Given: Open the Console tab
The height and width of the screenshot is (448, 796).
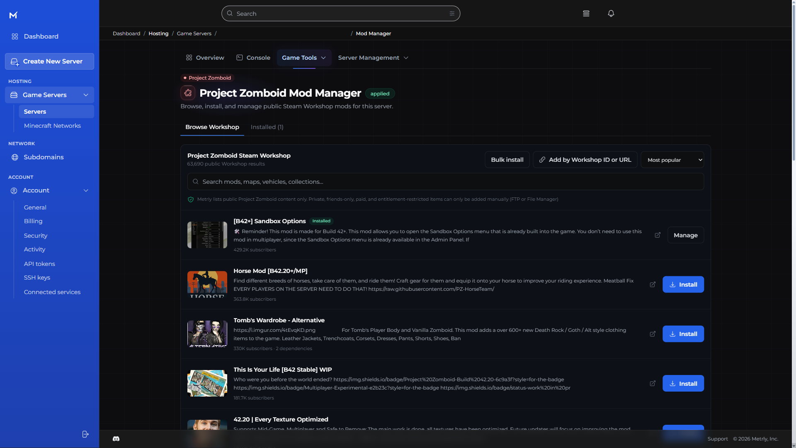Looking at the screenshot, I should [253, 58].
